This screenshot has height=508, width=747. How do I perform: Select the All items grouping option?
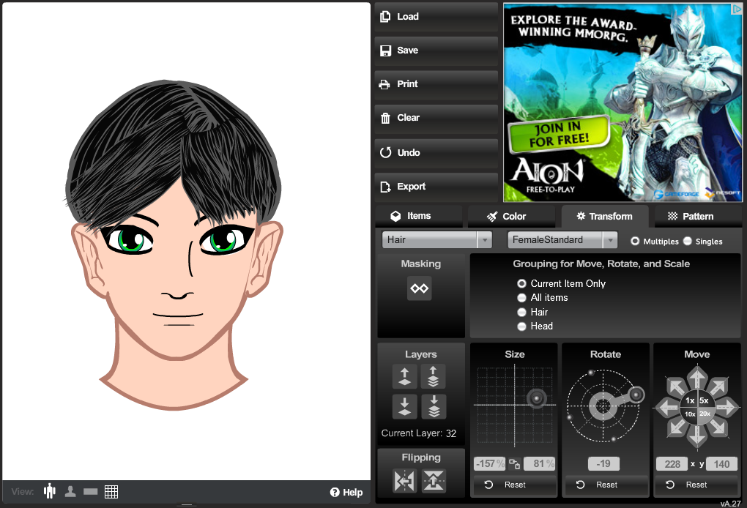click(522, 297)
